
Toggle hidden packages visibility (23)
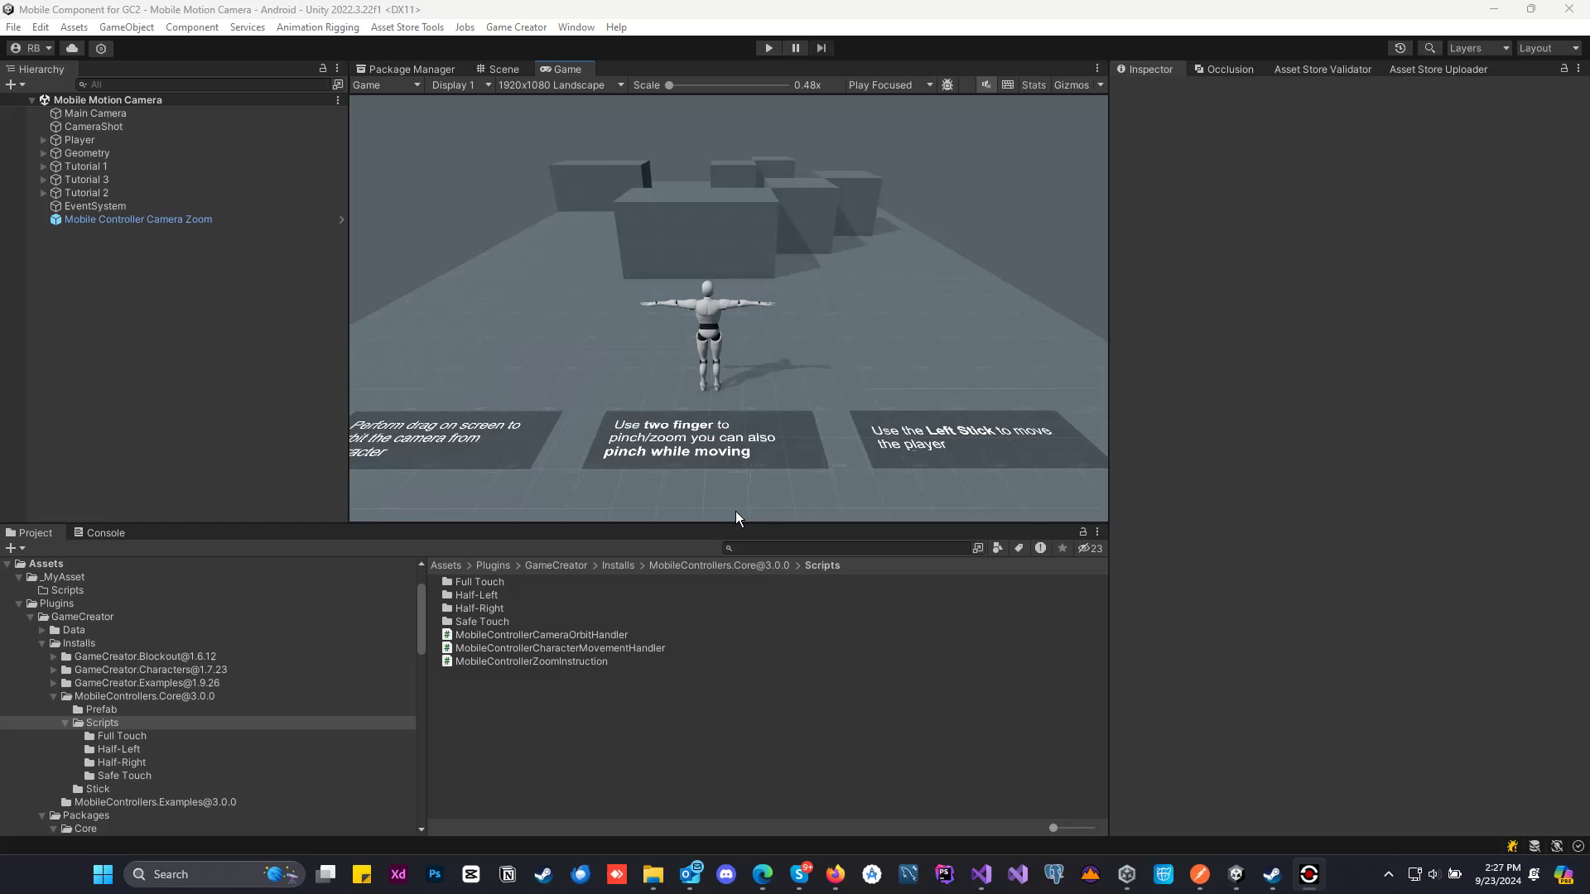coord(1090,548)
